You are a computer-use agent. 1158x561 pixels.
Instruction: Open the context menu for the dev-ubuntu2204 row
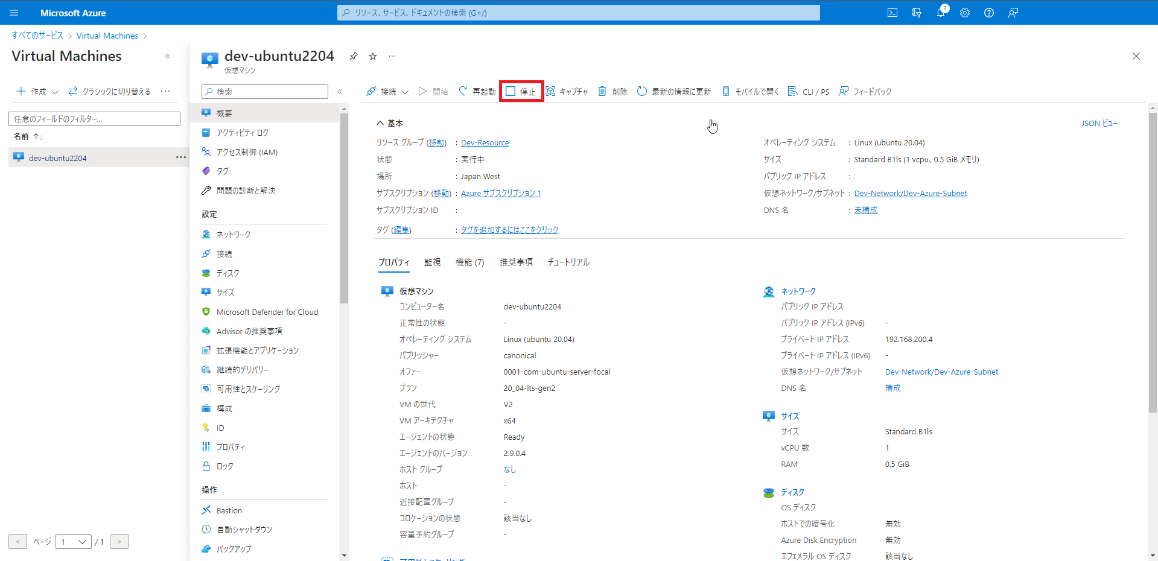coord(181,157)
